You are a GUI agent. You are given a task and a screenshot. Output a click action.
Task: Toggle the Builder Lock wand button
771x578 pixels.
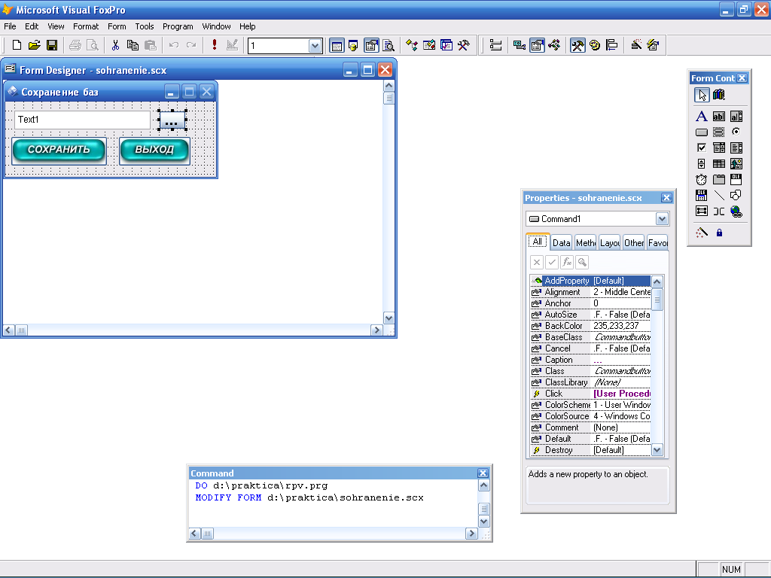[701, 233]
